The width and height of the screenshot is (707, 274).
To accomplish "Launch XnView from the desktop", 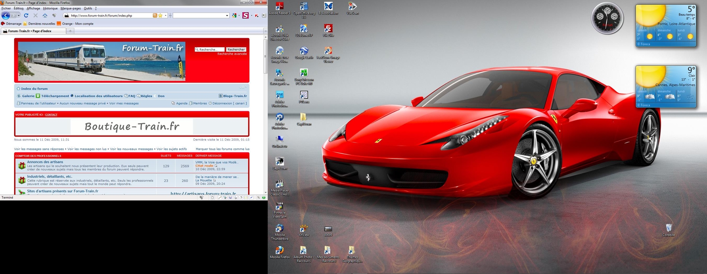I will click(x=304, y=231).
